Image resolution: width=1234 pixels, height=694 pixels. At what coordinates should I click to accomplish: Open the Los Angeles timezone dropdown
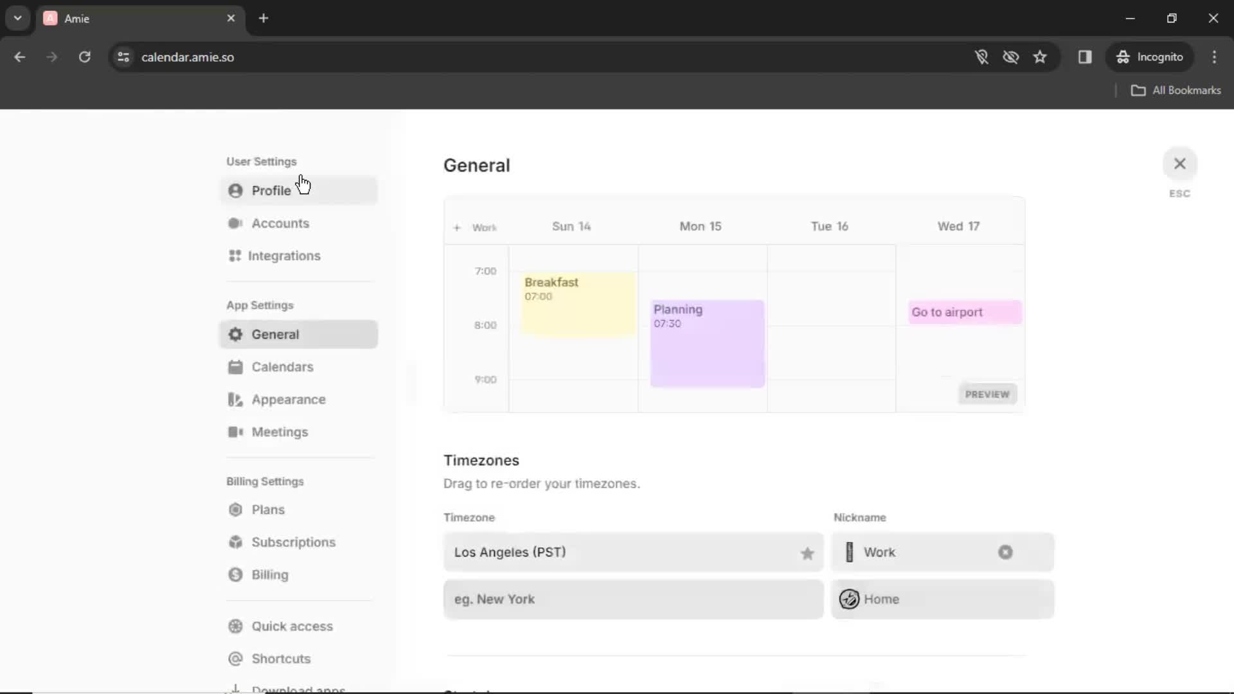point(632,551)
